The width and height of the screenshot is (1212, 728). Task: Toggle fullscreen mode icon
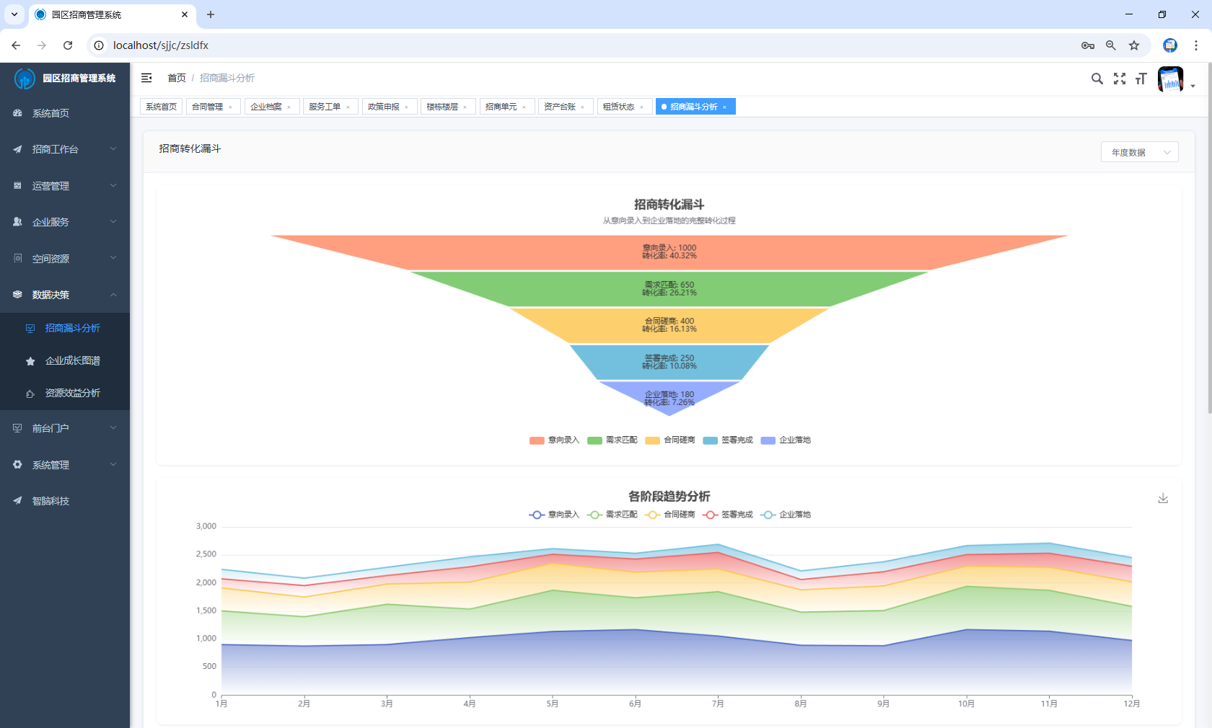pos(1119,79)
